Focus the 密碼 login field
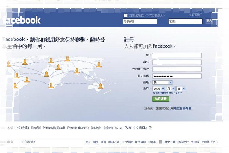The height and width of the screenshot is (153, 229). pyautogui.click(x=186, y=21)
